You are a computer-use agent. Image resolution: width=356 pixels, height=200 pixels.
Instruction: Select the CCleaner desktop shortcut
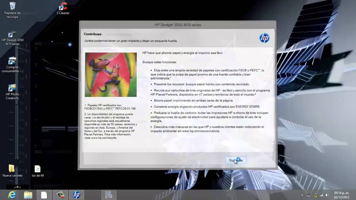coord(63,8)
